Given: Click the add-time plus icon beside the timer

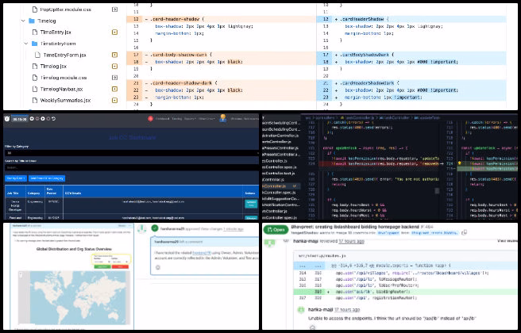Looking at the screenshot, I should (x=32, y=119).
